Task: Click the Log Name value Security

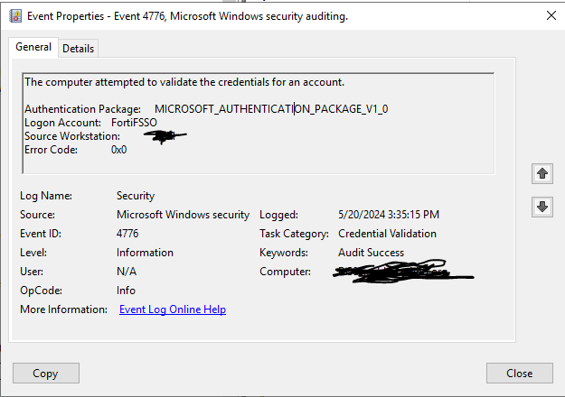Action: pos(136,195)
